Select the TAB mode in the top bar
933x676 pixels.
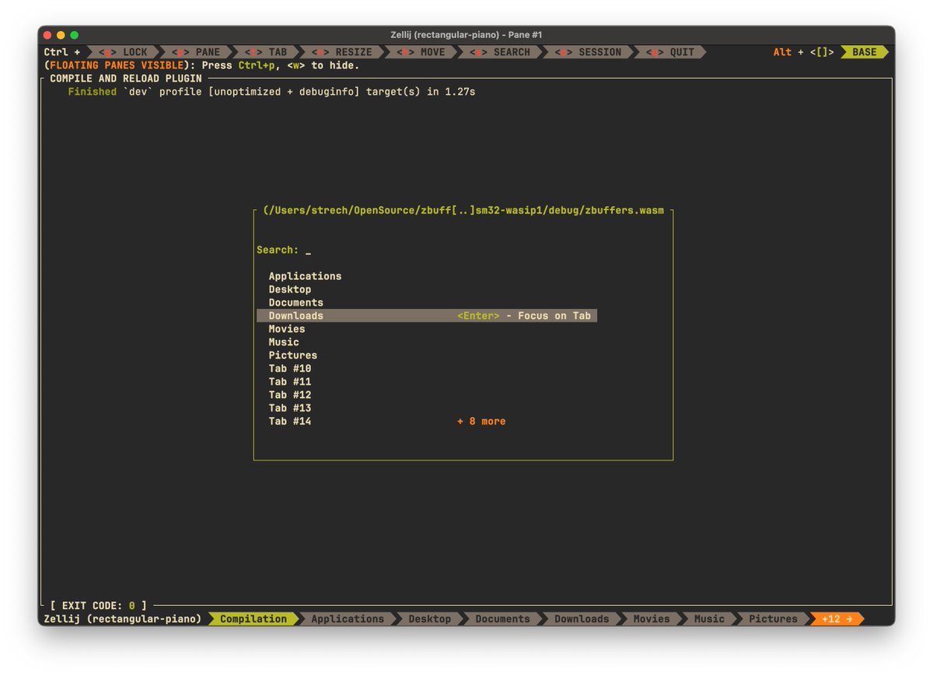[266, 52]
